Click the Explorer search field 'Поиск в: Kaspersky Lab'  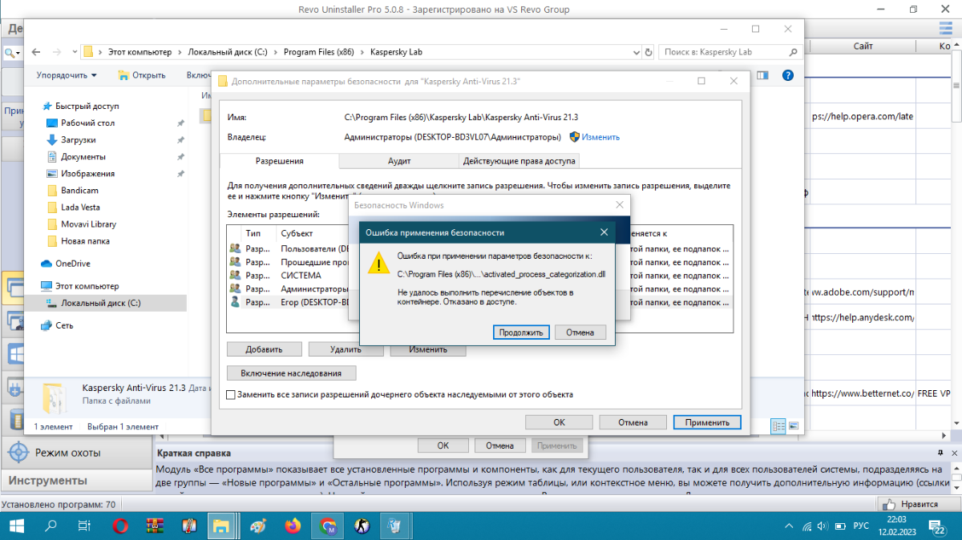pyautogui.click(x=730, y=52)
